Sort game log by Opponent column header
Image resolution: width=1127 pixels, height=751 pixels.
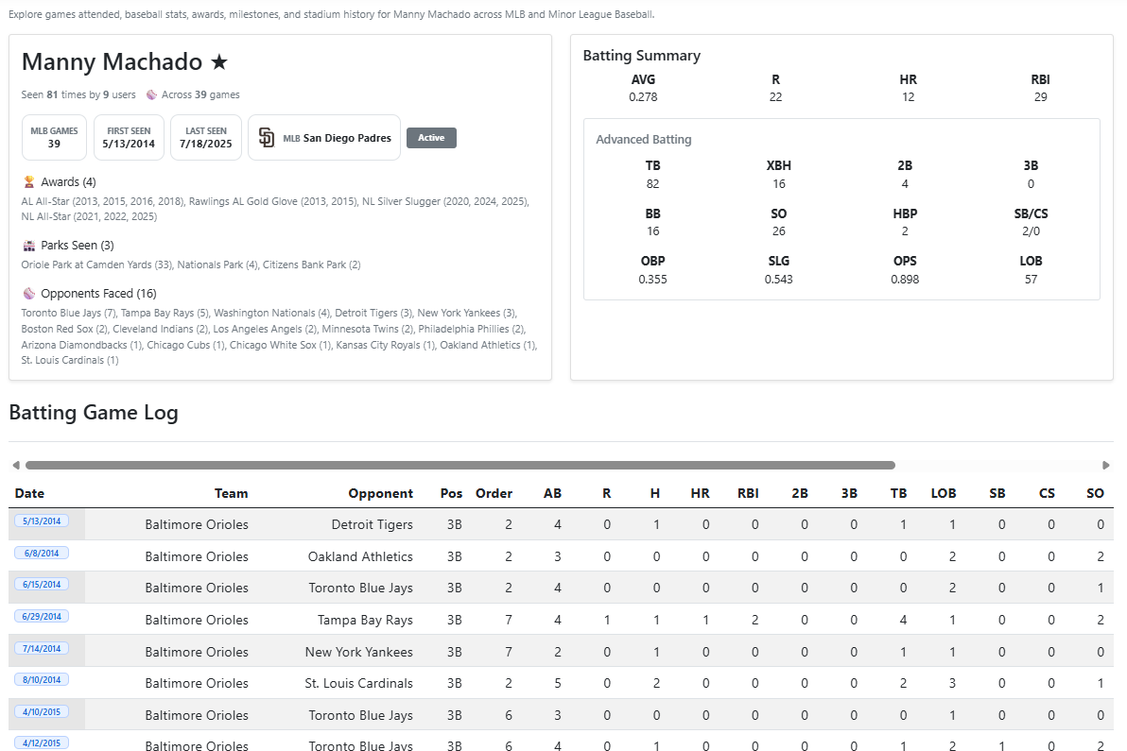click(380, 493)
